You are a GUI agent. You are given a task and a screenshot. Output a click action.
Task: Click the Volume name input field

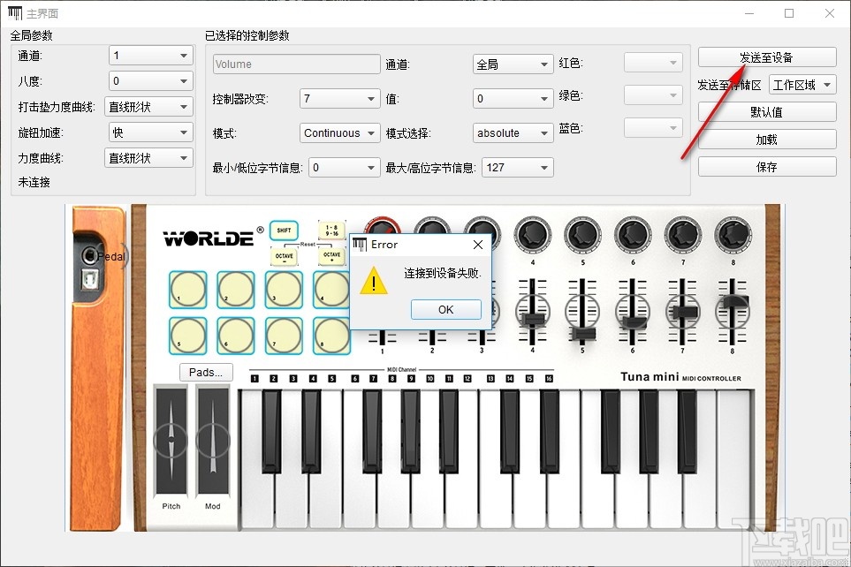click(295, 64)
